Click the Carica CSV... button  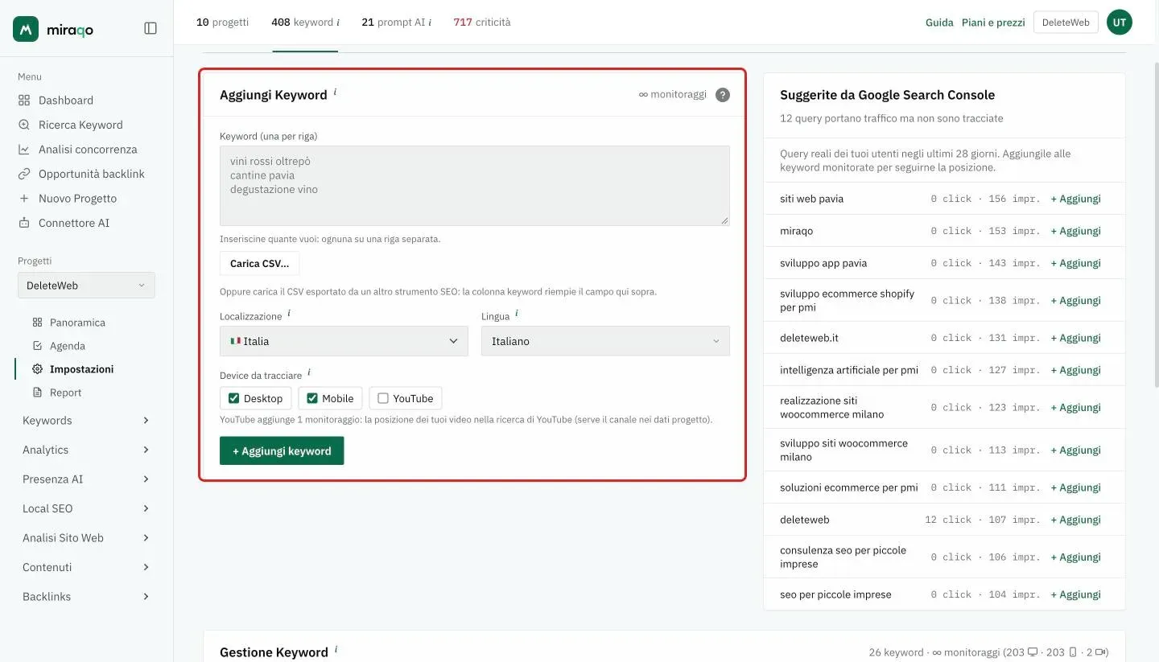coord(259,264)
